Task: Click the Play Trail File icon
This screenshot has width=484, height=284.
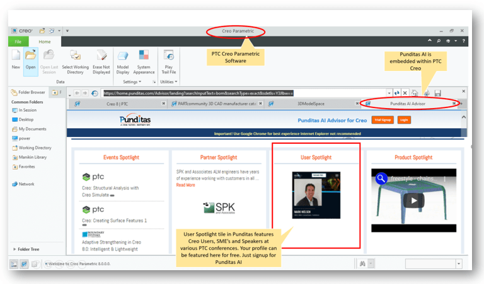Action: click(x=168, y=58)
